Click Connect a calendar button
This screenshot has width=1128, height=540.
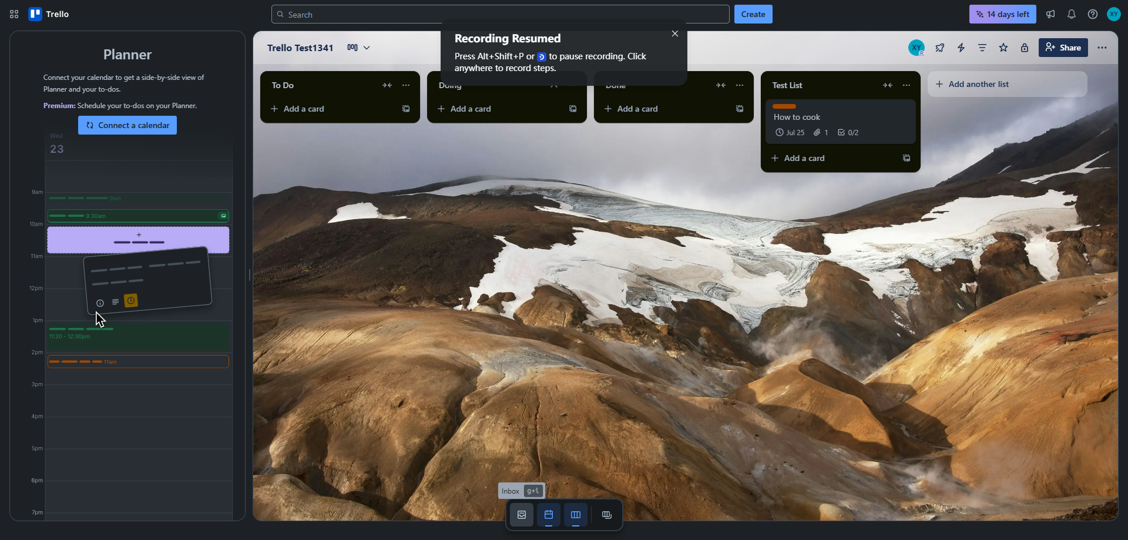[127, 125]
